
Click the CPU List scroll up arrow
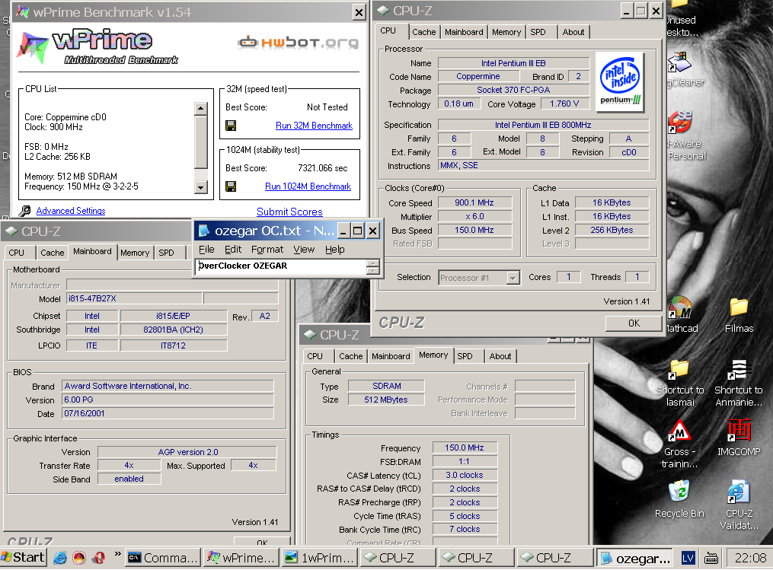200,108
